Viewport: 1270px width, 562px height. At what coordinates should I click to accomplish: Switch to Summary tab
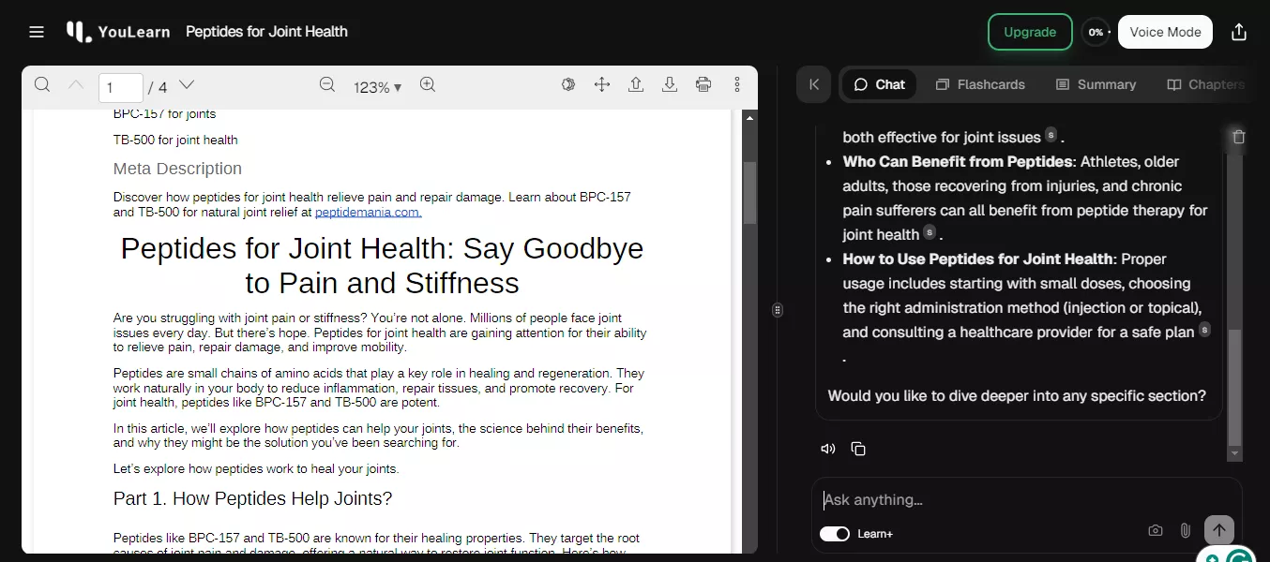coord(1096,84)
